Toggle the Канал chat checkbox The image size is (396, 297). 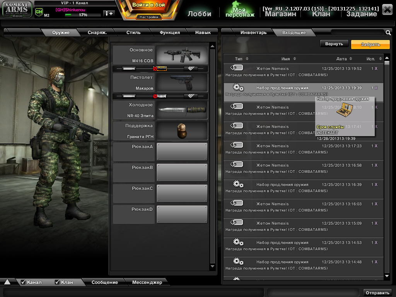(x=23, y=282)
